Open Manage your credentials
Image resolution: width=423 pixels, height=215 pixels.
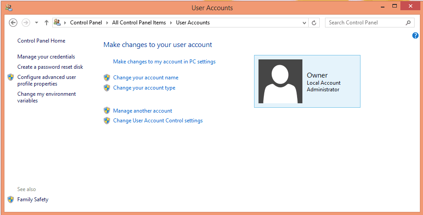[46, 57]
